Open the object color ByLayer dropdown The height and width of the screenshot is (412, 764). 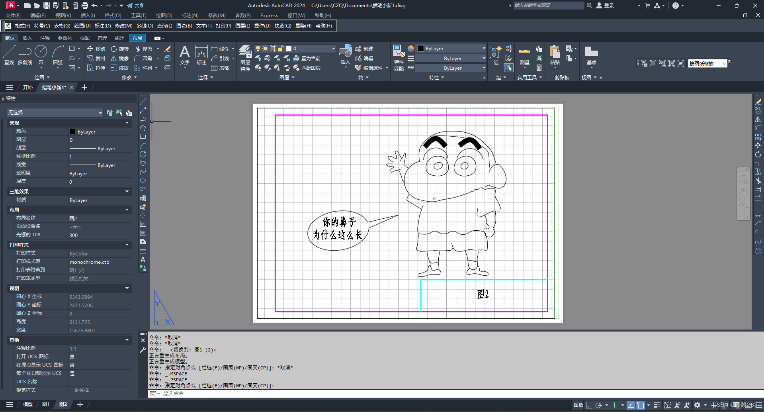[x=451, y=49]
